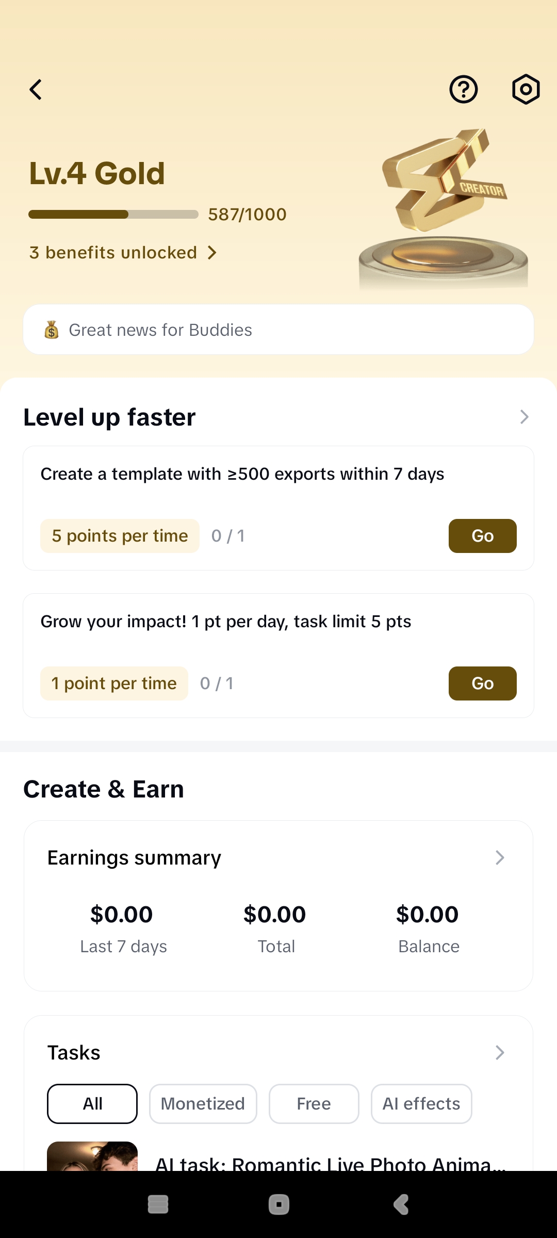Open the Romantic Live Photo task thumbnail
This screenshot has width=557, height=1238.
click(92, 1156)
